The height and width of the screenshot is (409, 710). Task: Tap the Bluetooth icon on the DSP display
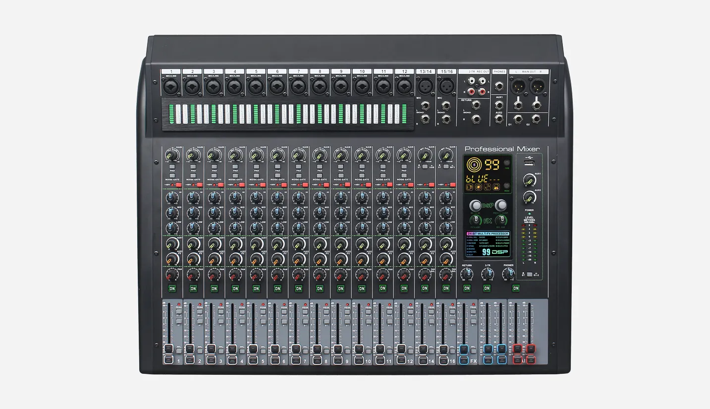tap(474, 164)
